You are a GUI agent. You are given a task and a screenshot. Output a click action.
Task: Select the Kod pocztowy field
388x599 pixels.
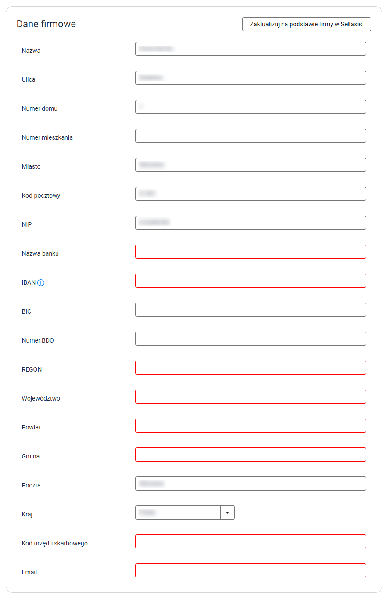click(250, 194)
